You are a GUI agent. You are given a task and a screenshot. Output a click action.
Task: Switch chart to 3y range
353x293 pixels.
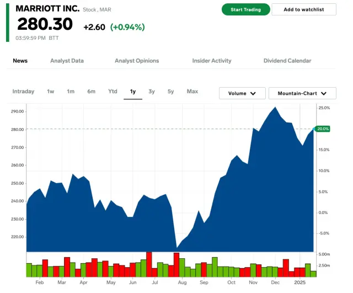[x=152, y=92]
